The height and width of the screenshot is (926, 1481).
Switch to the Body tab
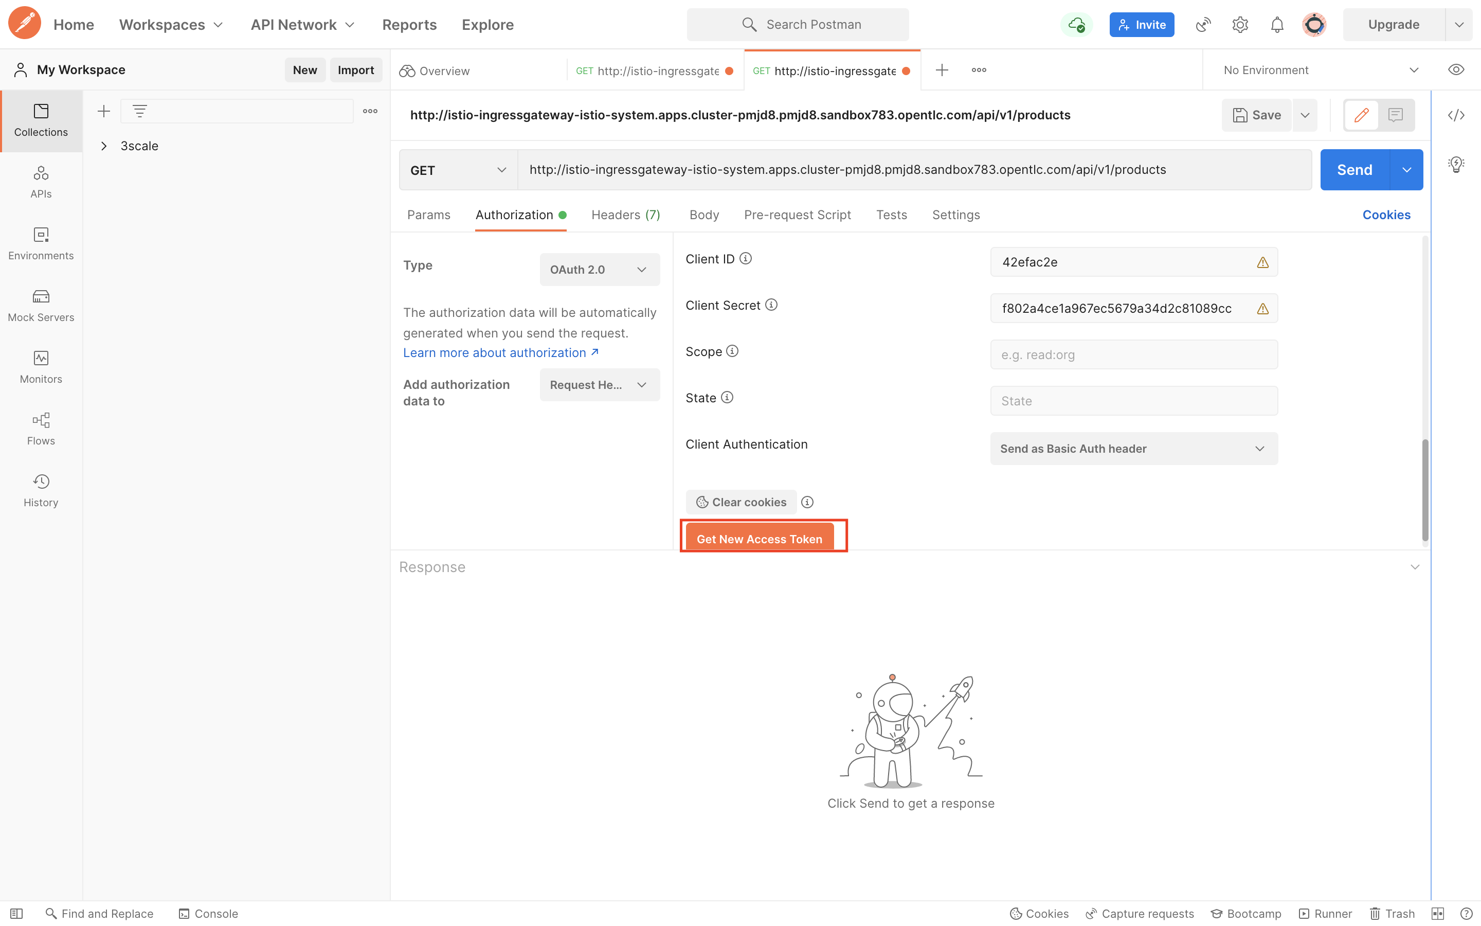[x=704, y=215]
